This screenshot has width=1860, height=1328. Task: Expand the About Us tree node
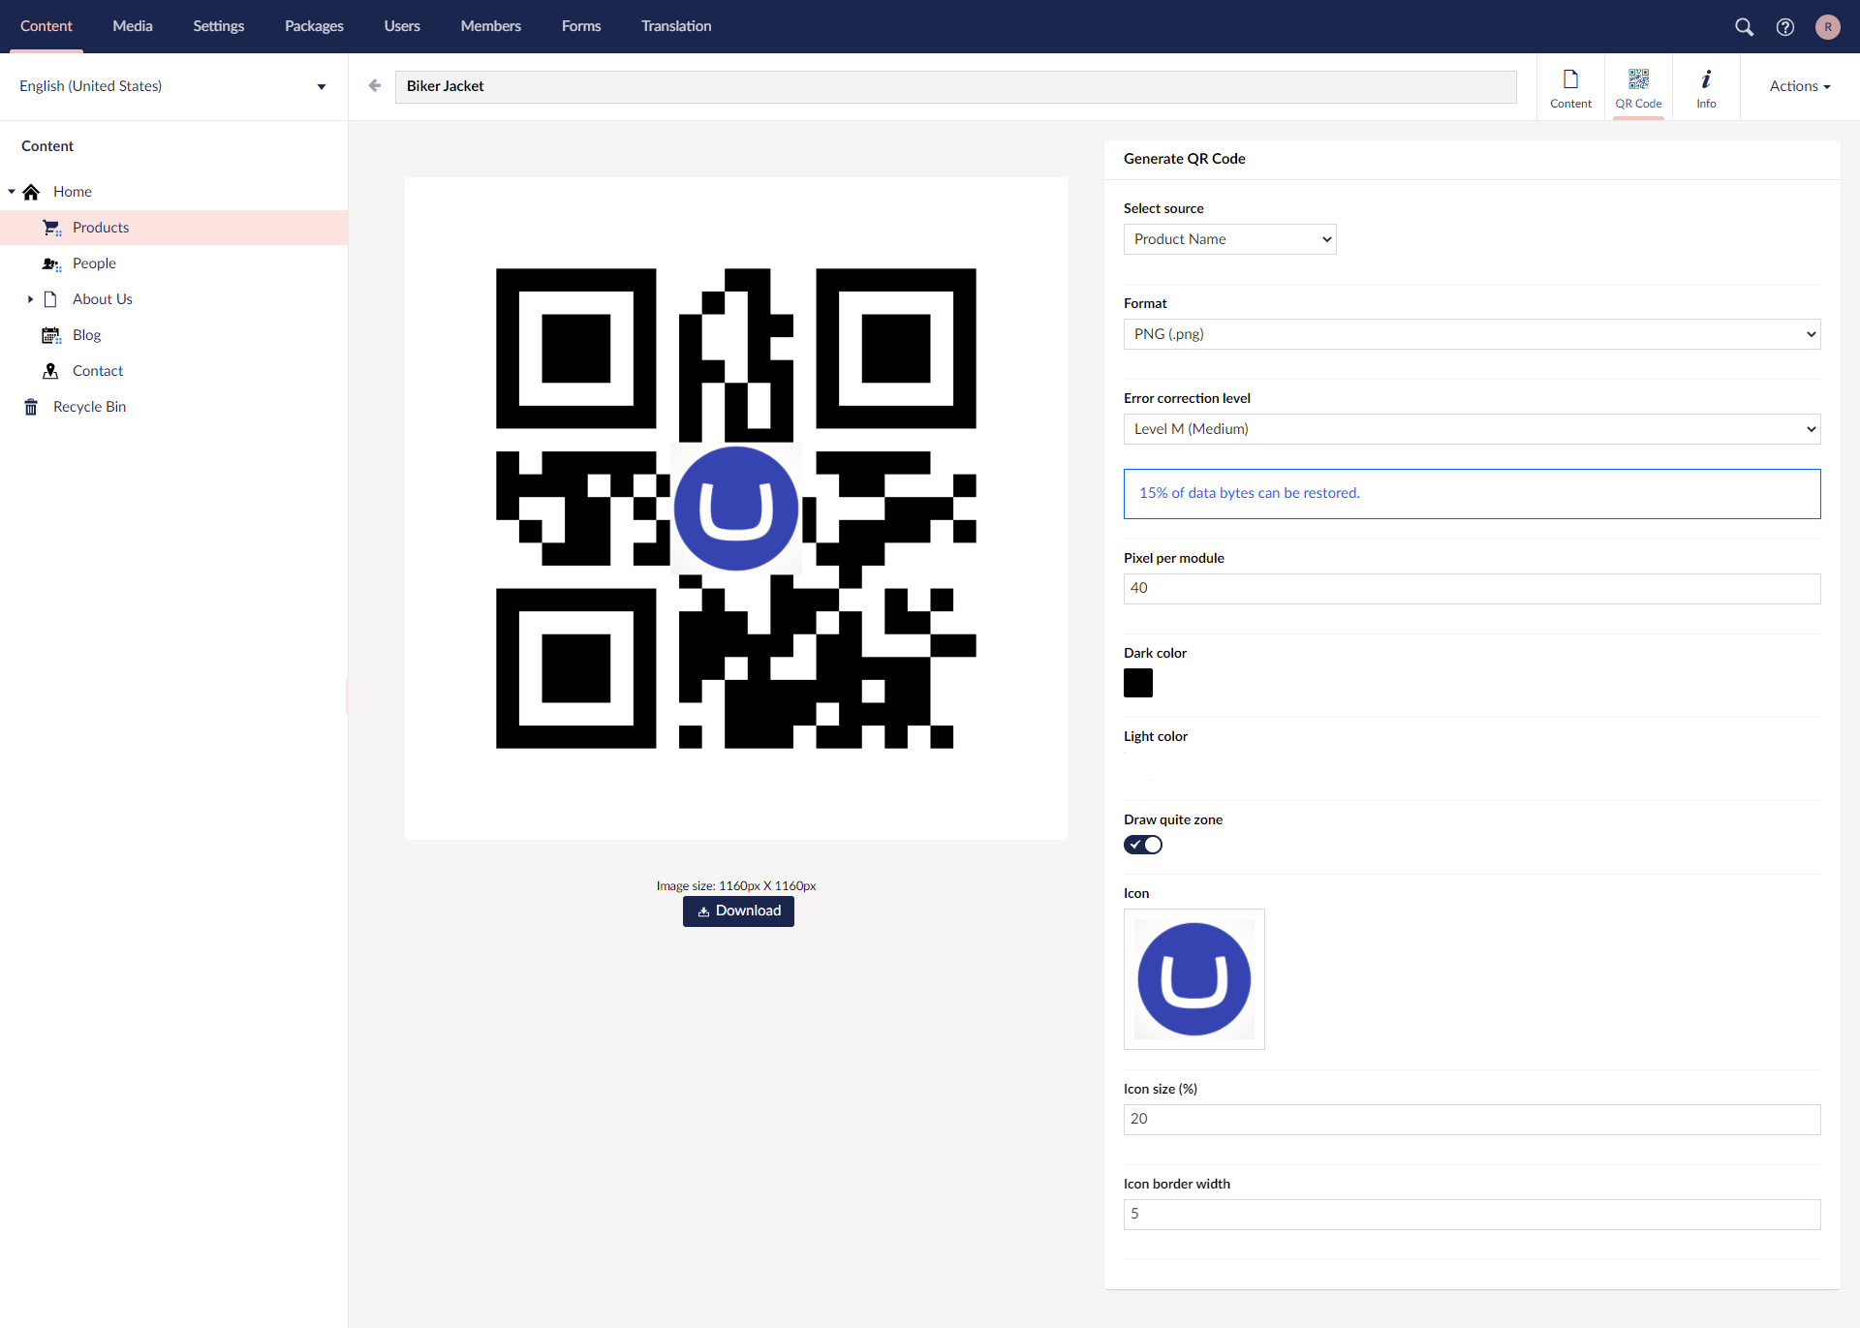point(31,299)
